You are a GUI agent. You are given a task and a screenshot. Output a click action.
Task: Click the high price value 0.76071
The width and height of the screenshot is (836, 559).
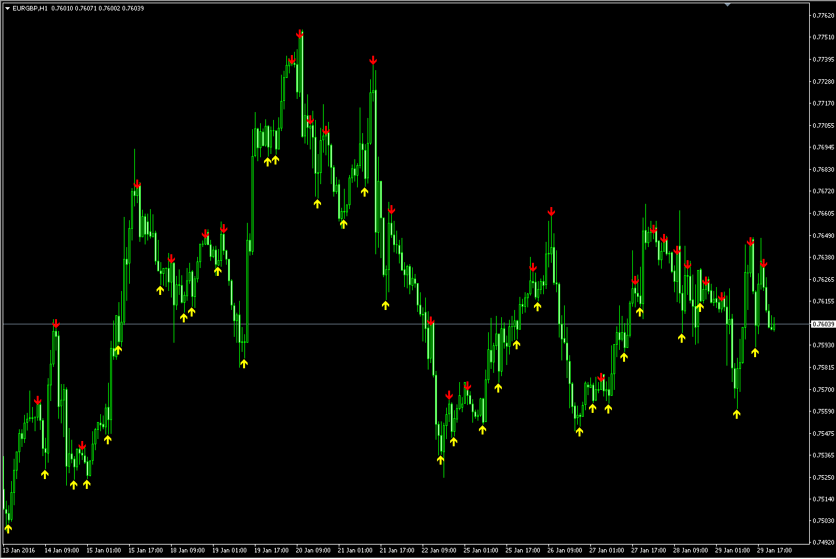(86, 8)
